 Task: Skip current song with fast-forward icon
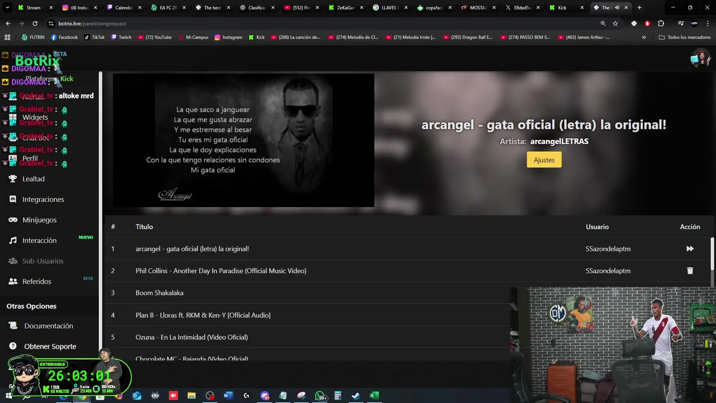pos(690,249)
